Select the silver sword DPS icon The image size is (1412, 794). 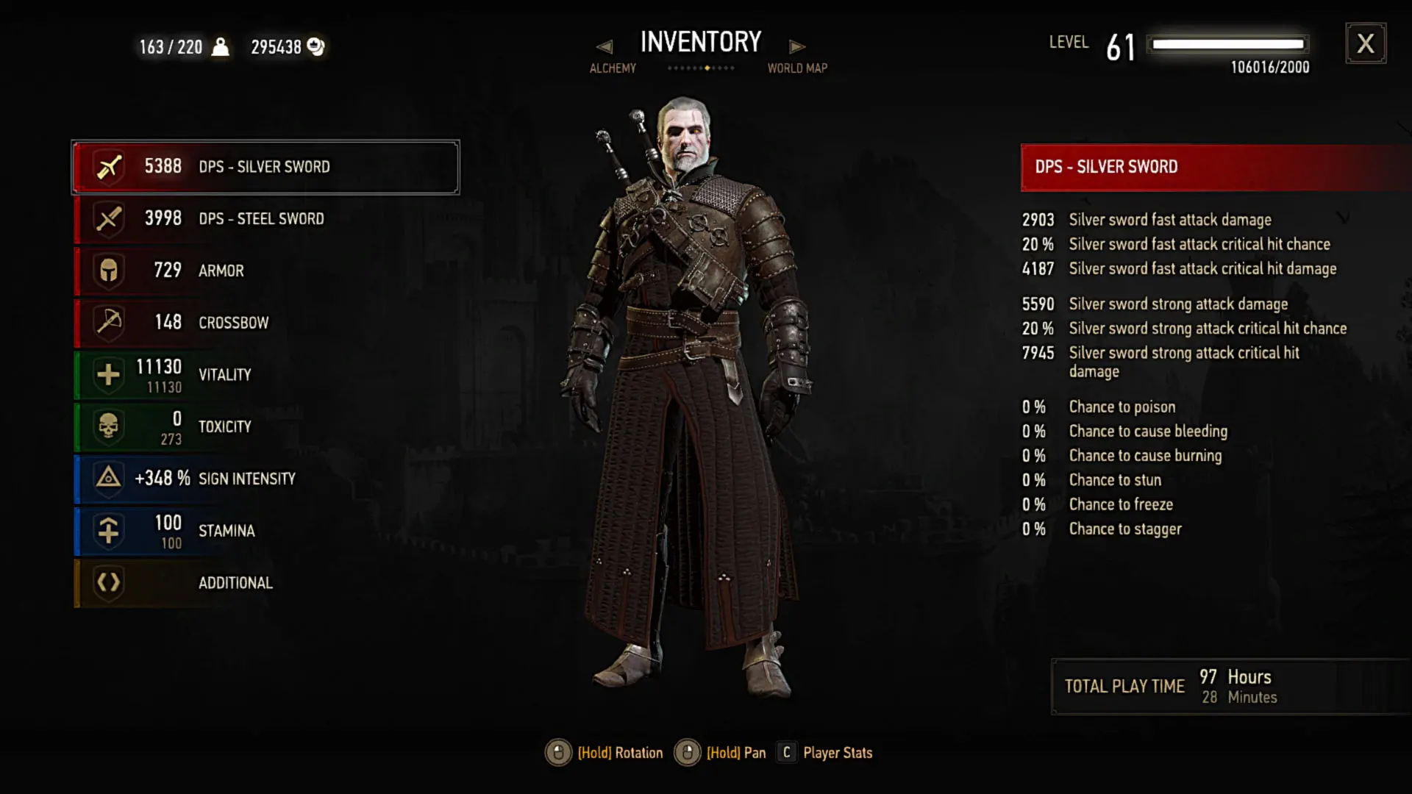109,167
